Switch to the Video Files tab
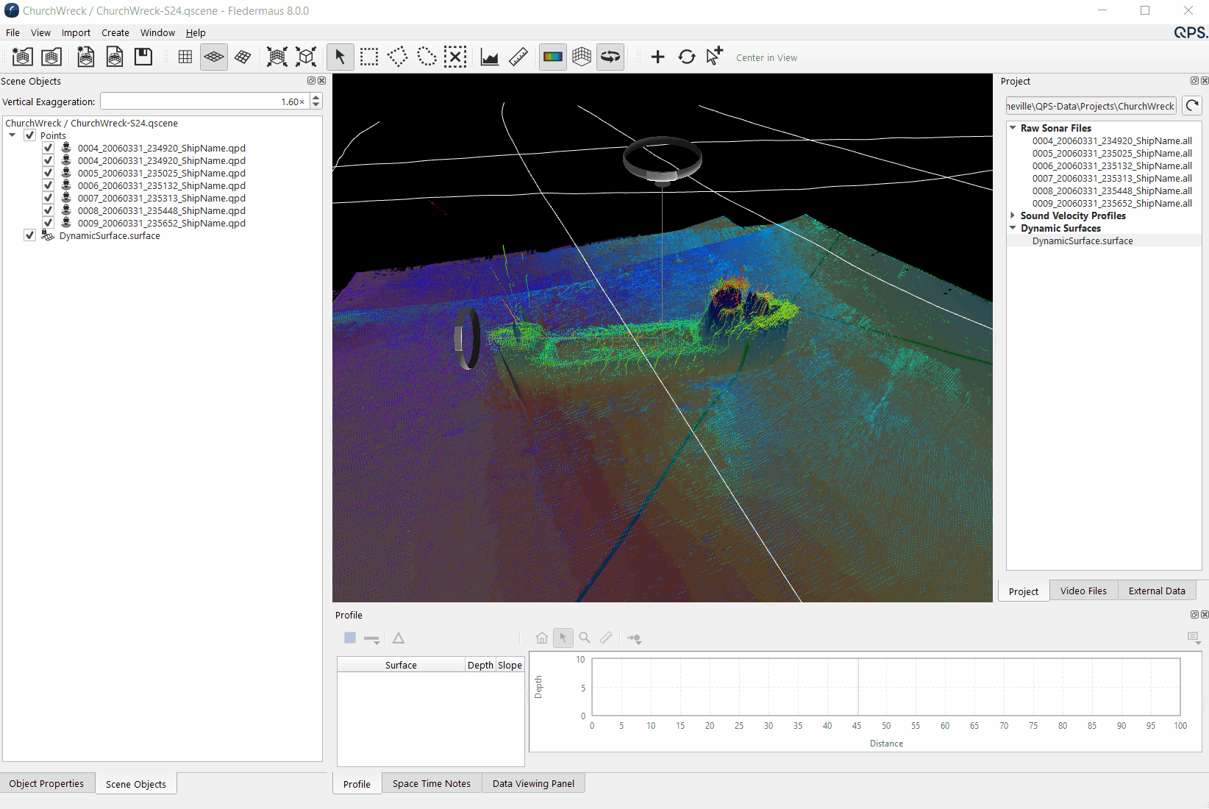This screenshot has height=809, width=1209. click(x=1083, y=591)
